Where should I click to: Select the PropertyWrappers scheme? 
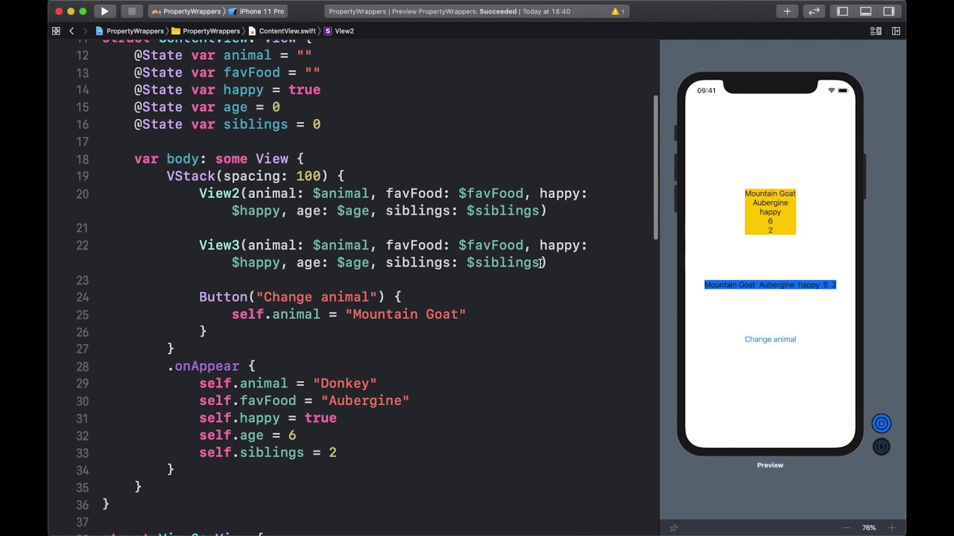(x=186, y=11)
